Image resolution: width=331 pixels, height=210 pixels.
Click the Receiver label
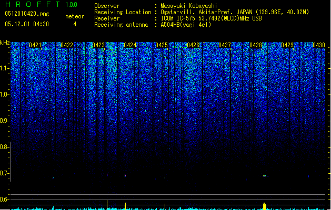click(x=107, y=18)
